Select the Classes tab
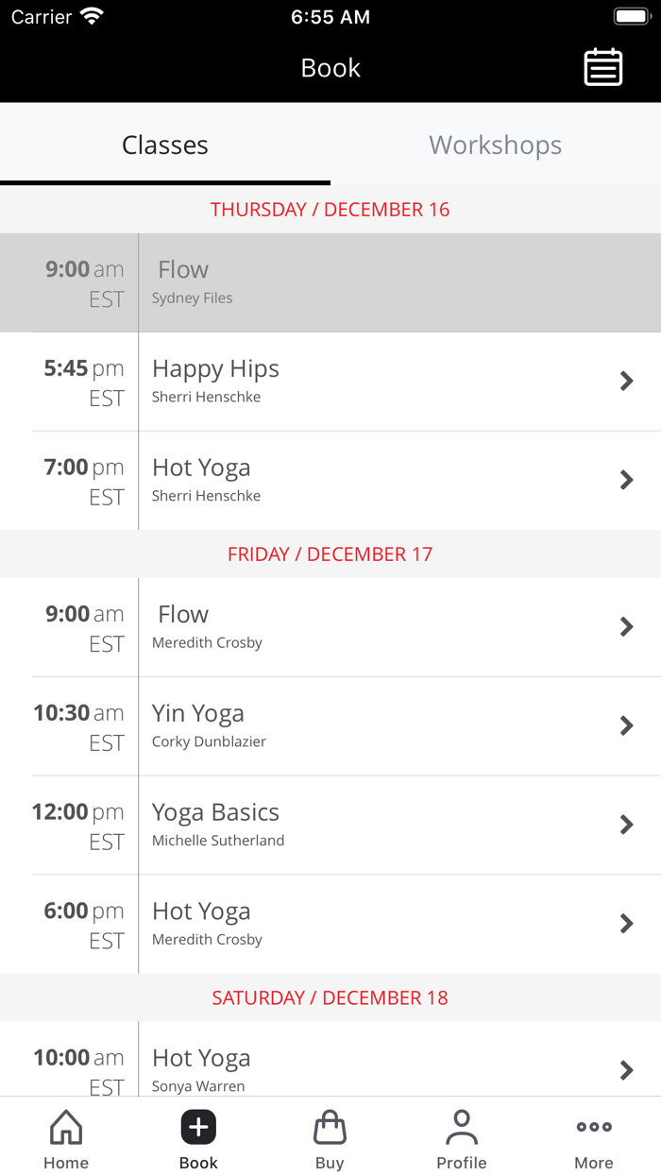This screenshot has width=661, height=1175. point(165,145)
